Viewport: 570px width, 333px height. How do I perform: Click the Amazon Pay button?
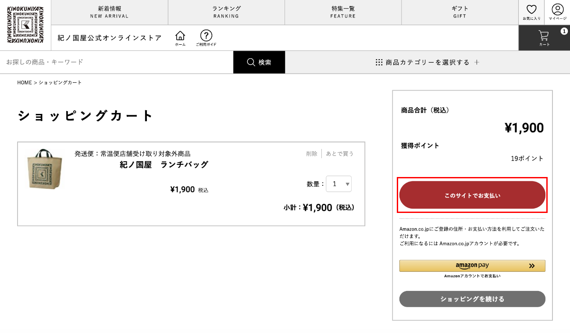coord(472,266)
